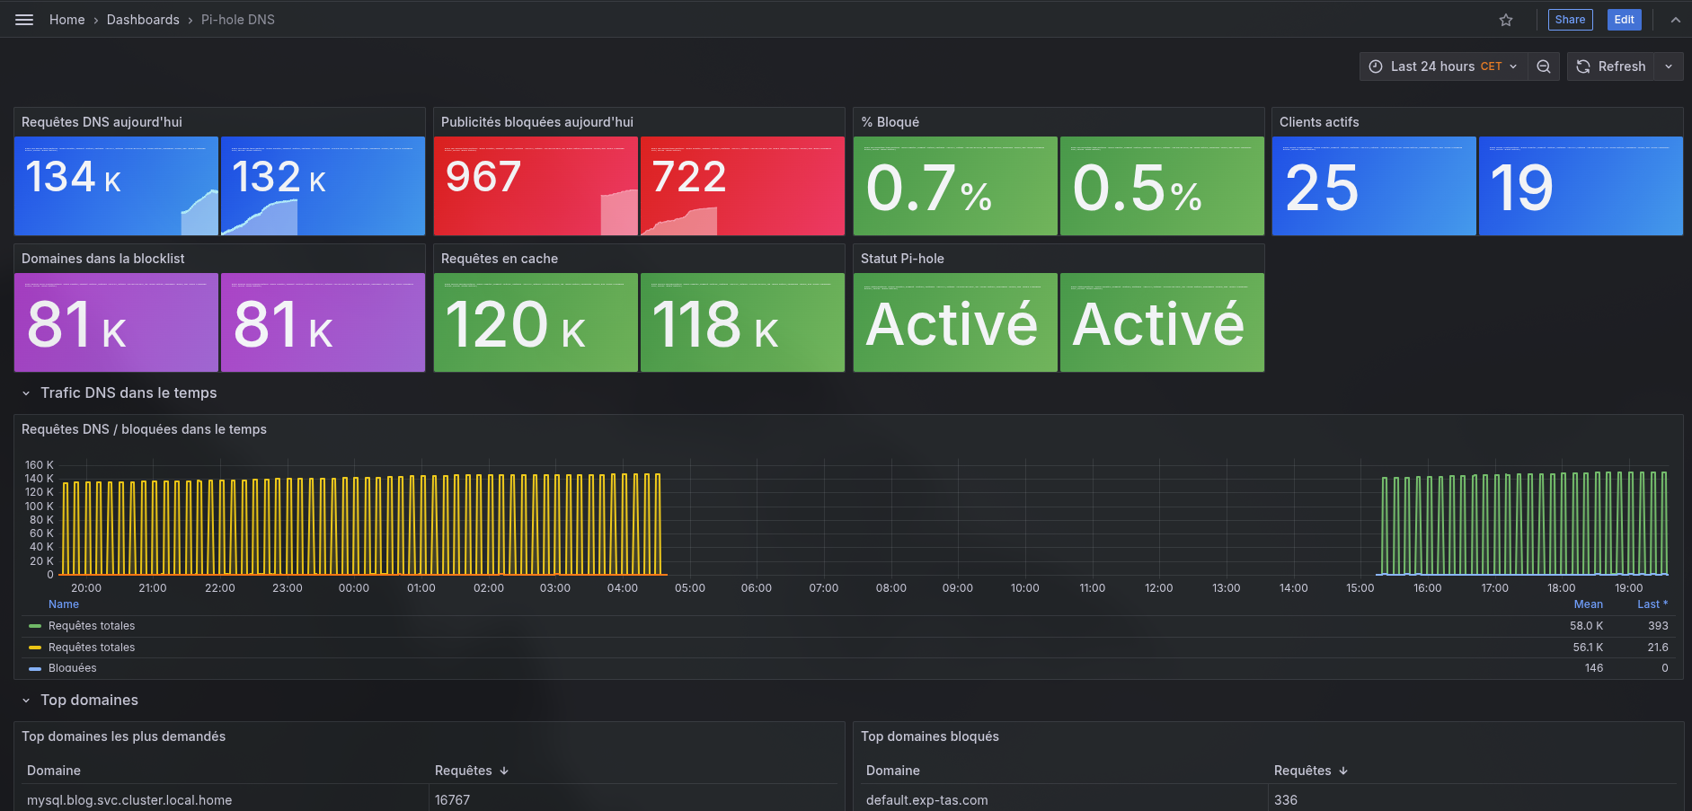
Task: Open the Statut Pi-hole panel title menu
Action: (901, 259)
